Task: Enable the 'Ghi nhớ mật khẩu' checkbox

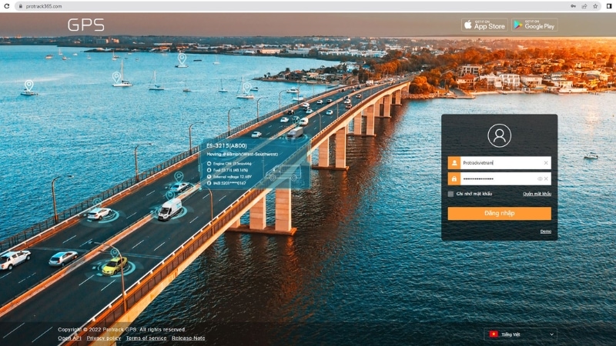Action: click(450, 194)
